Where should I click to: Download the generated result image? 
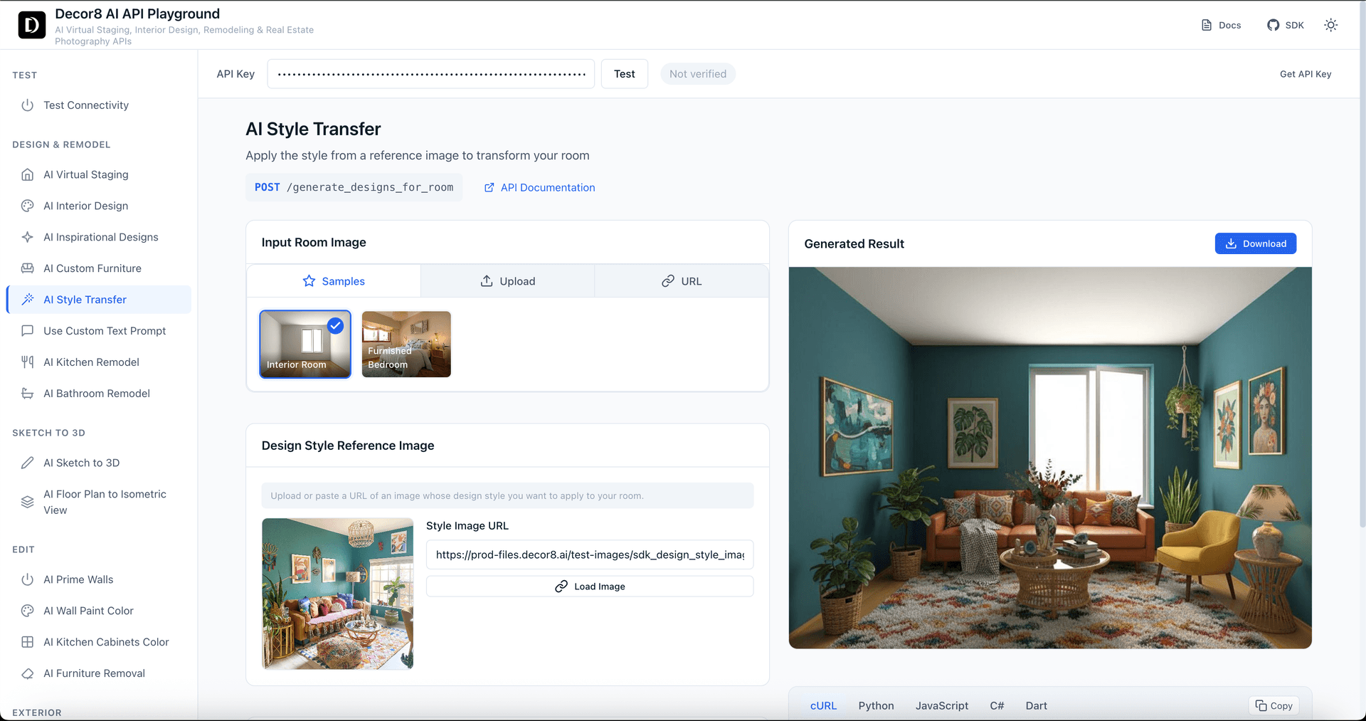pos(1255,243)
